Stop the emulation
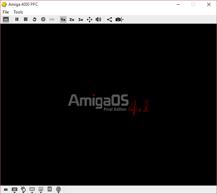This screenshot has height=194, width=217. (26, 19)
